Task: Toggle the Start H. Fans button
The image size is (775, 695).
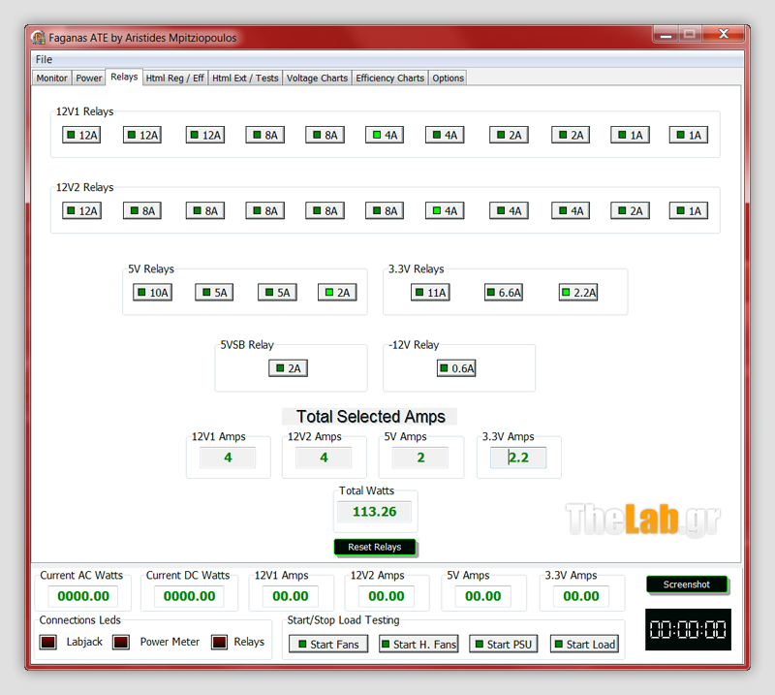Action: 418,644
